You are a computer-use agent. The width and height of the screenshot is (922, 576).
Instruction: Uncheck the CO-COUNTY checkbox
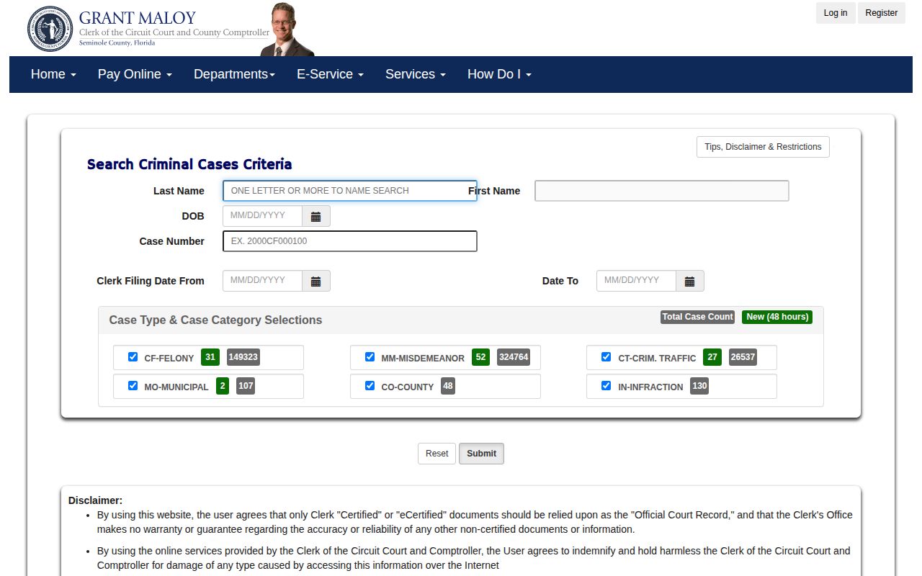click(370, 385)
